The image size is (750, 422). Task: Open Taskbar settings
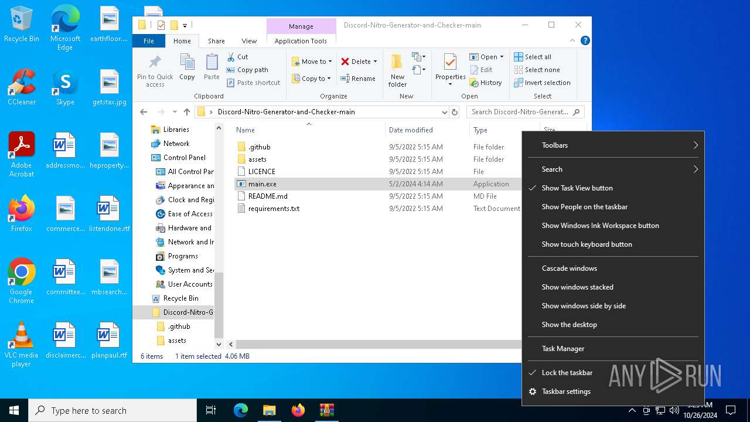click(613, 392)
